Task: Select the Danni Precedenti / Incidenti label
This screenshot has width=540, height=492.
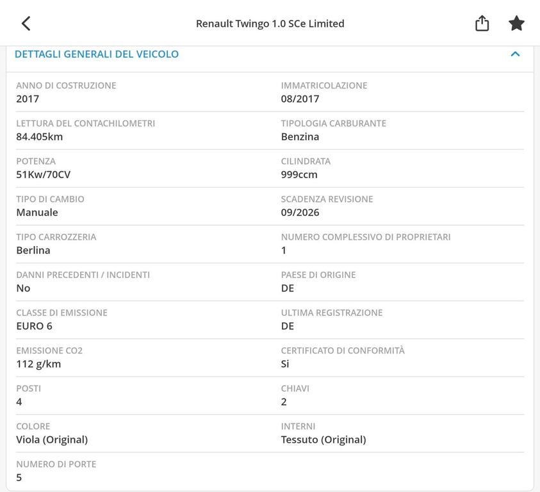Action: [x=83, y=275]
